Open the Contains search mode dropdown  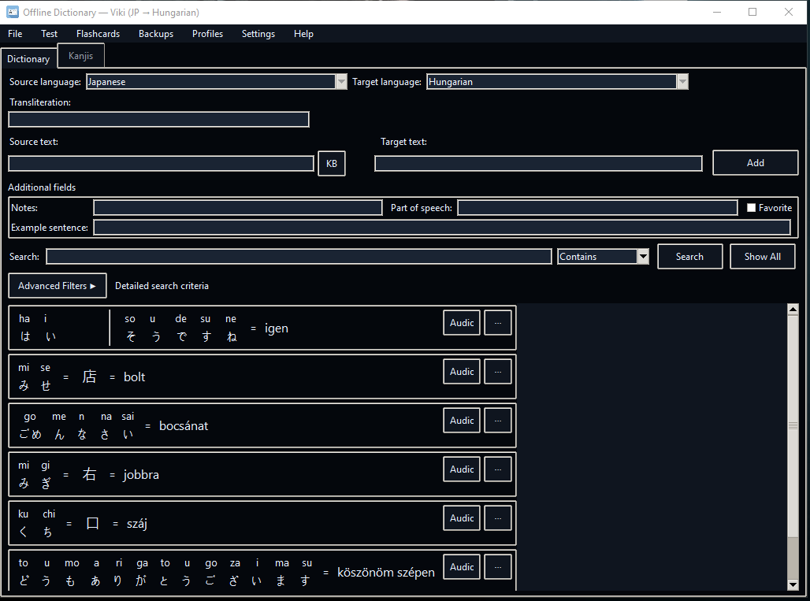click(x=643, y=257)
